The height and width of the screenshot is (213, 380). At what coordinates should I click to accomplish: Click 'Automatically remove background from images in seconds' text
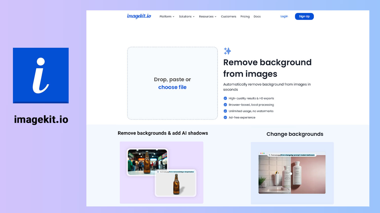click(267, 87)
